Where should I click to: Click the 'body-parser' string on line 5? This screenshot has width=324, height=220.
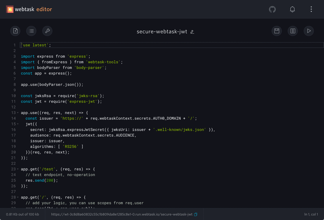coord(89,68)
